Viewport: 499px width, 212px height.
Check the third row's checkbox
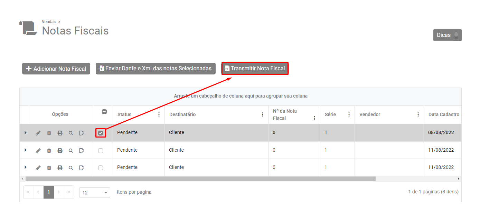coord(101,168)
